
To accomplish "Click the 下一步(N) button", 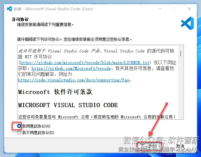I will point(150,146).
